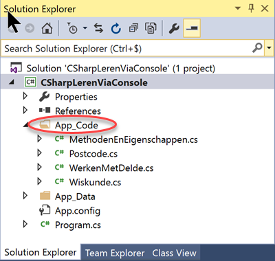This screenshot has width=275, height=261.
Task: Click the References node icon
Action: point(45,111)
